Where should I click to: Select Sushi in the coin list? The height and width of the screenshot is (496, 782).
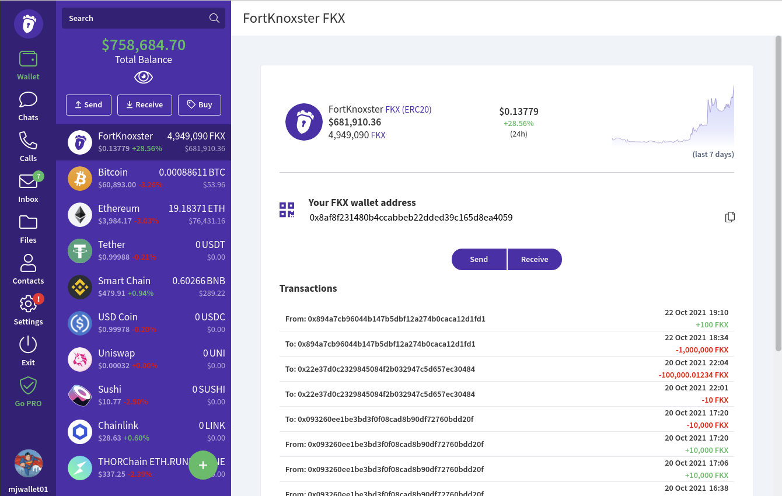click(x=144, y=395)
